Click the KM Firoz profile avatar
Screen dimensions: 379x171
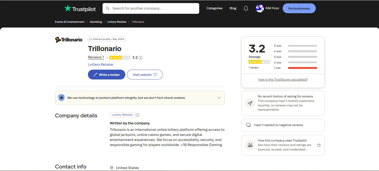[260, 8]
